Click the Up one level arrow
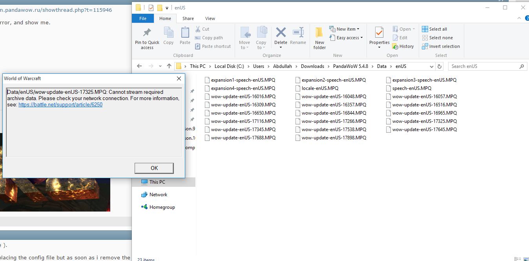Viewport: 529px width, 261px height. point(169,66)
